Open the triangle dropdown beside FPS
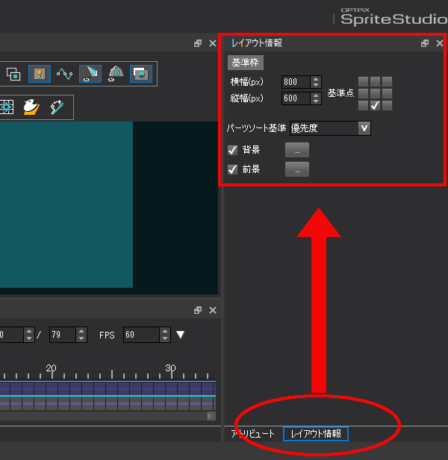448x460 pixels. click(x=180, y=335)
